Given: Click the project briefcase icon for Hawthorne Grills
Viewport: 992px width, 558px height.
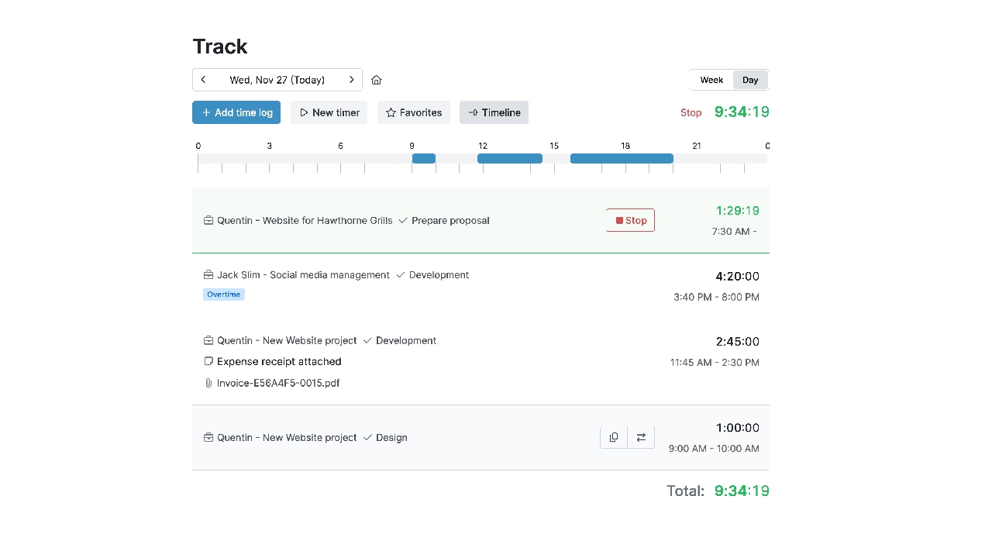Looking at the screenshot, I should pos(208,220).
